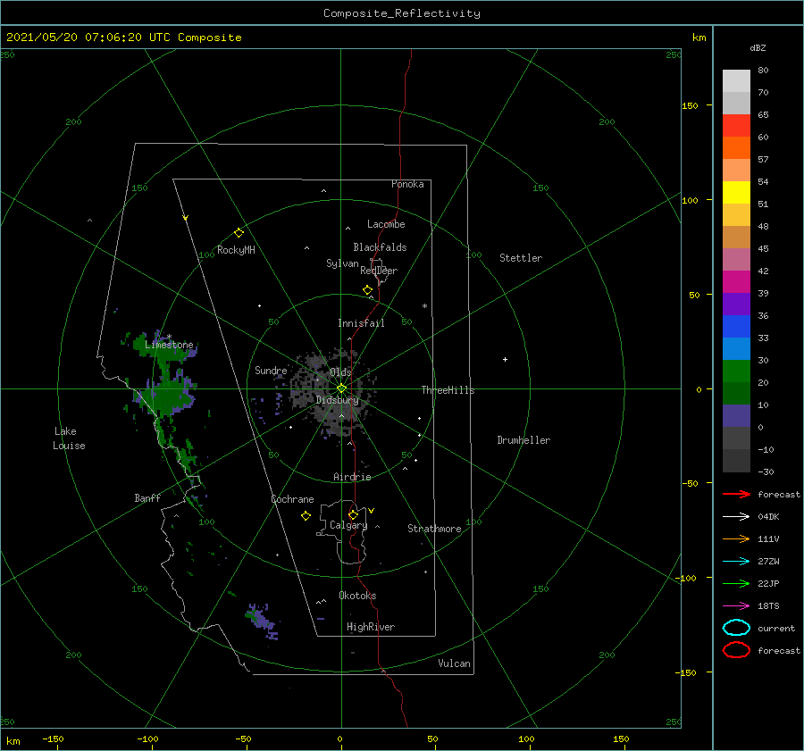Select the green 30 dBZ color swatch
The width and height of the screenshot is (804, 751).
736,371
